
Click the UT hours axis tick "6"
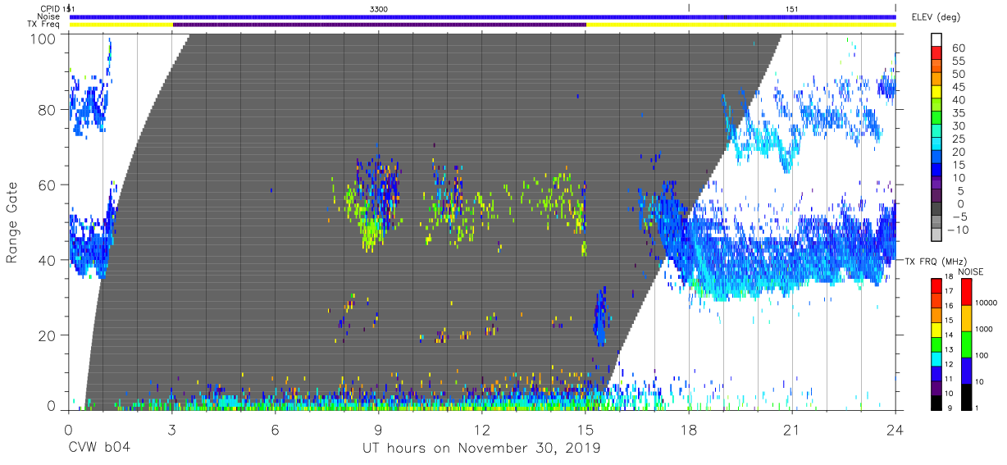click(x=275, y=428)
